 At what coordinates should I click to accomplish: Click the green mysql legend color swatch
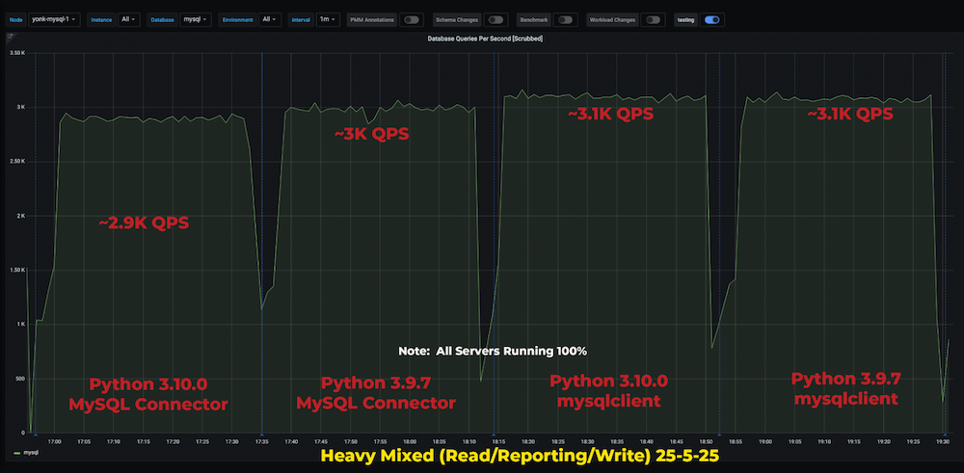[15, 452]
